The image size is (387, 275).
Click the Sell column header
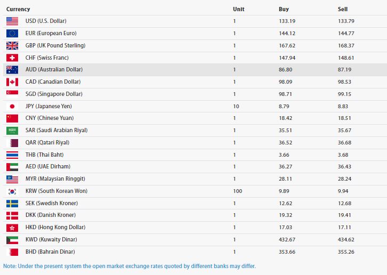[x=343, y=9]
